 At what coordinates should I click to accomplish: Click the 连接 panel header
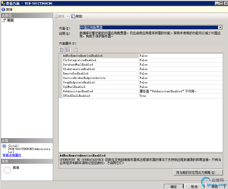27,141
